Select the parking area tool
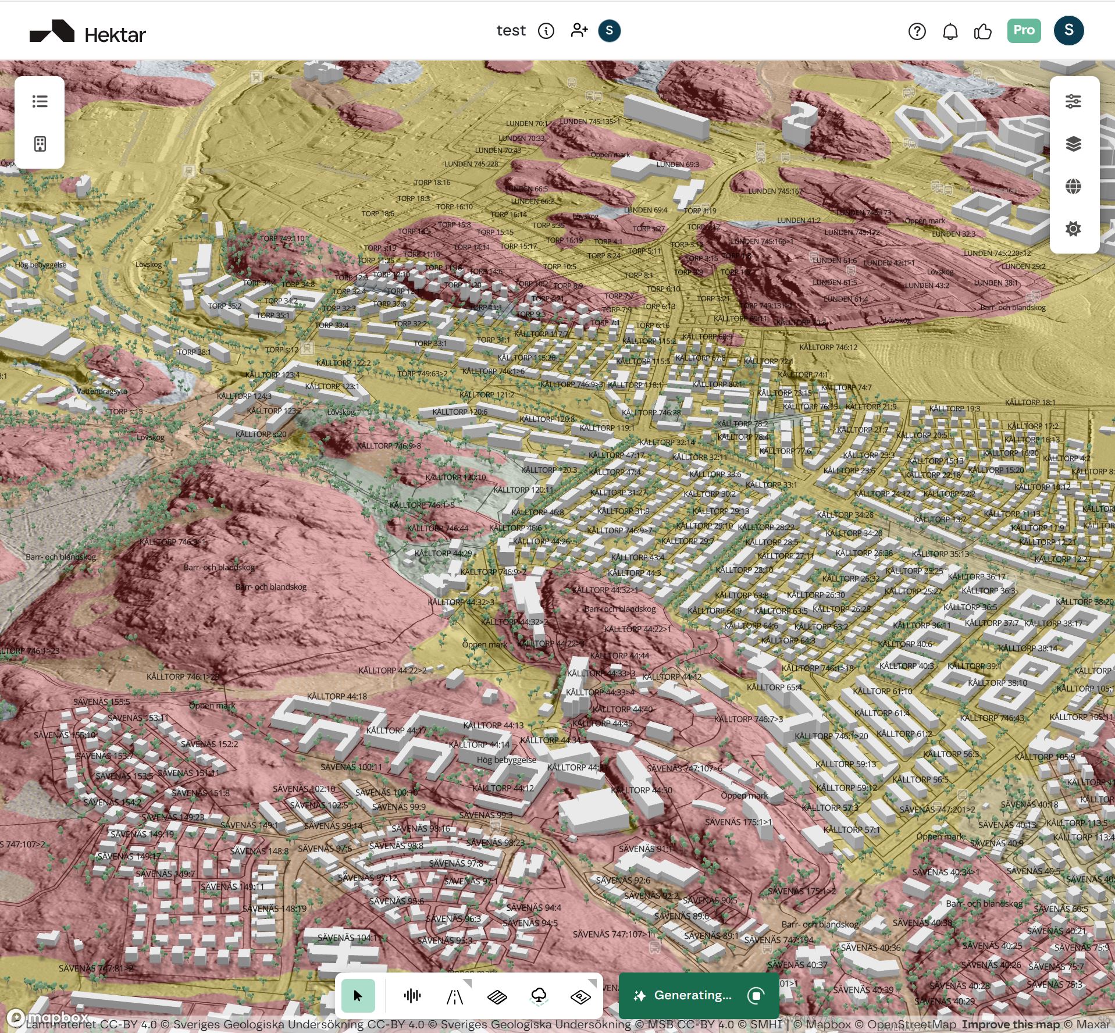The height and width of the screenshot is (1033, 1115). pyautogui.click(x=580, y=997)
